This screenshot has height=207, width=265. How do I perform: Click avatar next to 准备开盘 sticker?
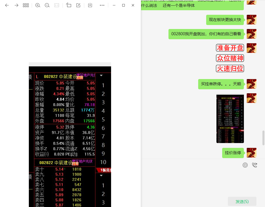point(252,48)
